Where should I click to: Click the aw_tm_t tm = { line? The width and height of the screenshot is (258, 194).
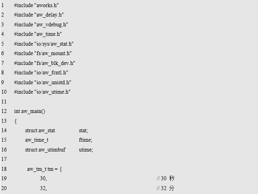pos(44,169)
